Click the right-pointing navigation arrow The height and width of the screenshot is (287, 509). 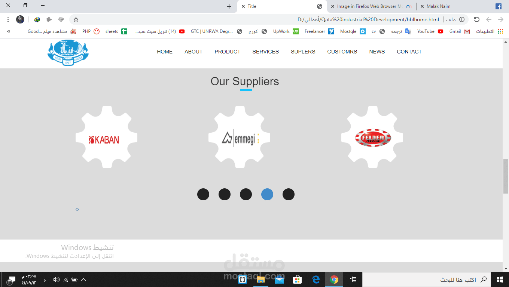tap(501, 19)
